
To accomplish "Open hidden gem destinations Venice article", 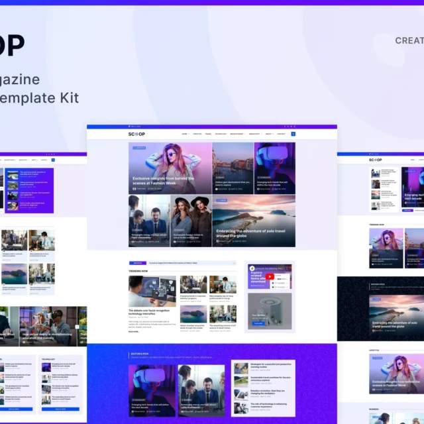I will pyautogui.click(x=233, y=168).
